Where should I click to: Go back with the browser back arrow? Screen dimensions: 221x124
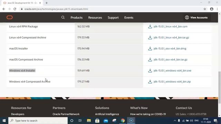[4, 9]
